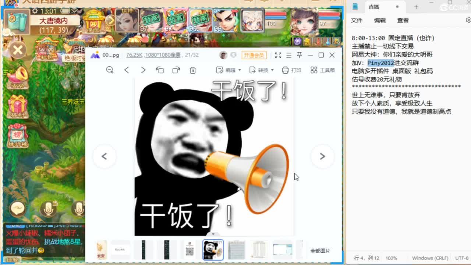Open the 社区 community icon in game
The height and width of the screenshot is (265, 471).
click(47, 49)
